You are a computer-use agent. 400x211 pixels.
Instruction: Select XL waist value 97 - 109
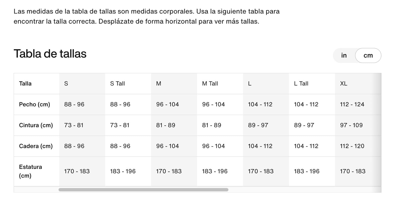click(x=351, y=125)
